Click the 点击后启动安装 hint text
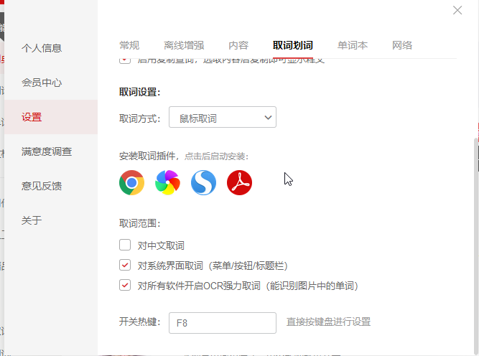 (x=217, y=156)
